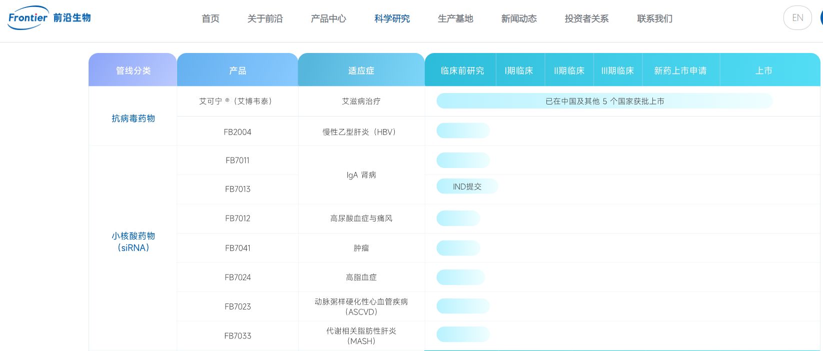
Task: Click the FB7033 product row
Action: pos(238,335)
